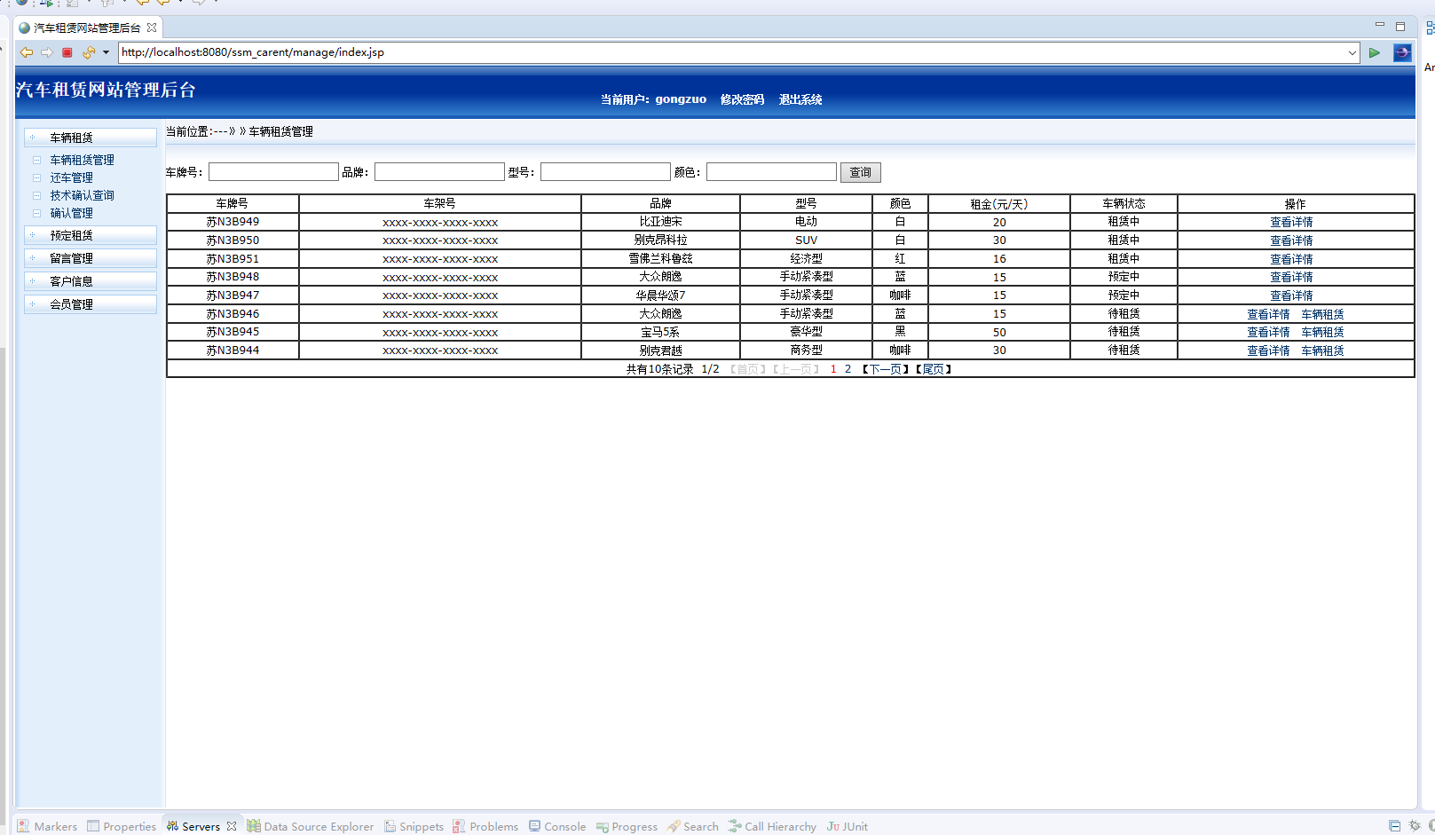Refresh the browser page
This screenshot has width=1435, height=835.
coord(88,52)
